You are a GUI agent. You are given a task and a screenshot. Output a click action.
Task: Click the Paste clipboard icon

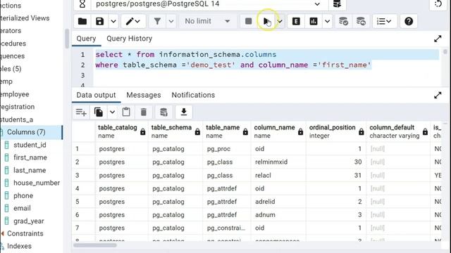(x=126, y=112)
